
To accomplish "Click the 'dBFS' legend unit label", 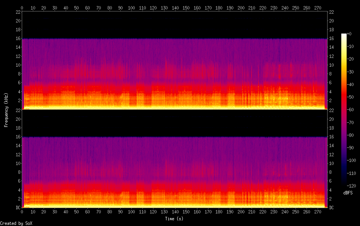I will pos(348,193).
